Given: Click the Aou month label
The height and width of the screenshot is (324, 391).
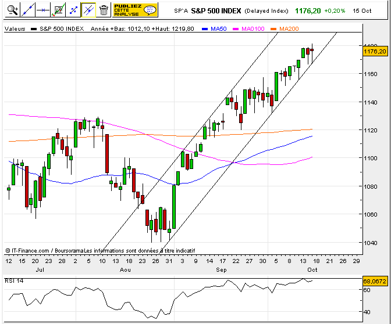Looking at the screenshot, I should click(x=125, y=270).
